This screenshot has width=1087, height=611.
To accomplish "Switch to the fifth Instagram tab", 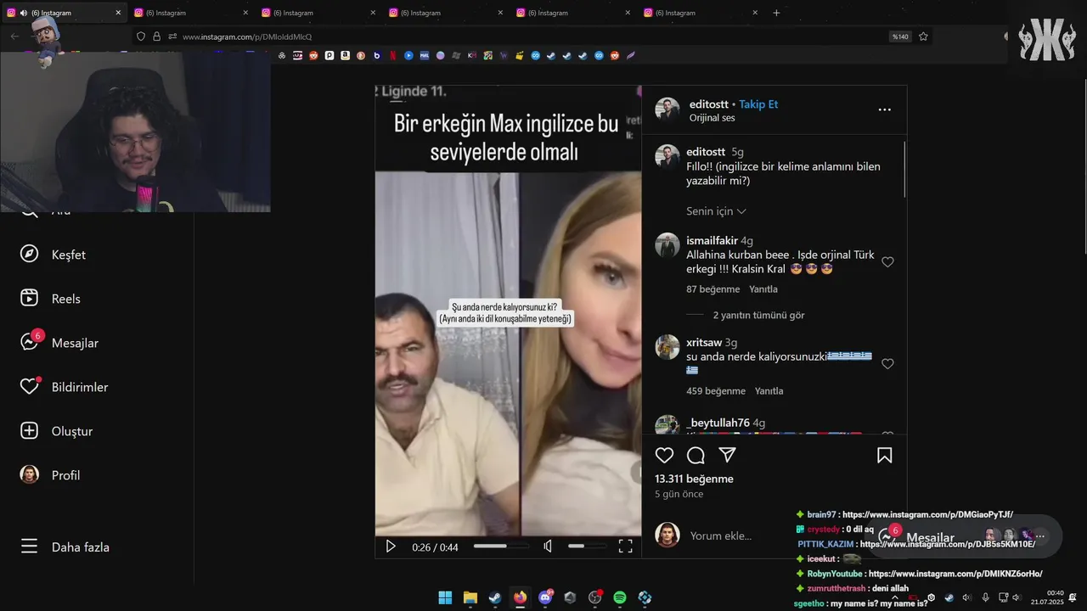I will click(x=573, y=13).
